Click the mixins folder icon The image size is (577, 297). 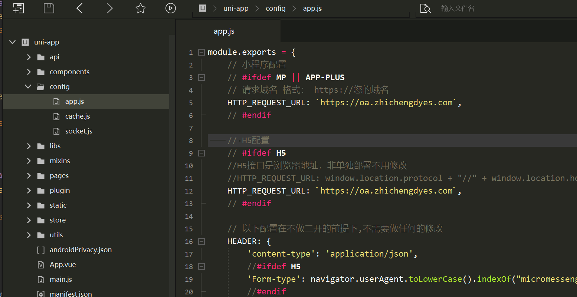pyautogui.click(x=41, y=161)
